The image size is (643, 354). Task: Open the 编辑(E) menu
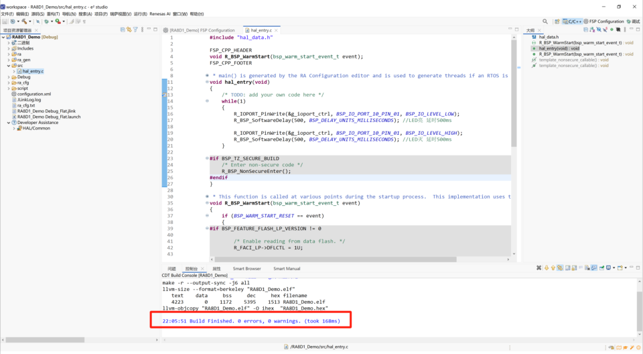23,14
